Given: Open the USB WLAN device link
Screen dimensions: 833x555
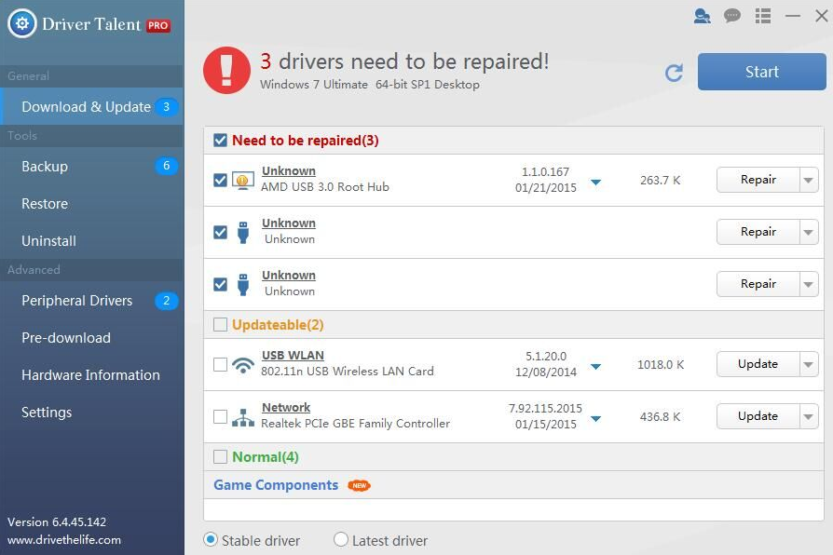Looking at the screenshot, I should click(x=293, y=356).
